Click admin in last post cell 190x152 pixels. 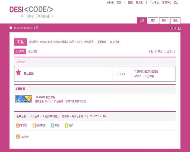138,76
